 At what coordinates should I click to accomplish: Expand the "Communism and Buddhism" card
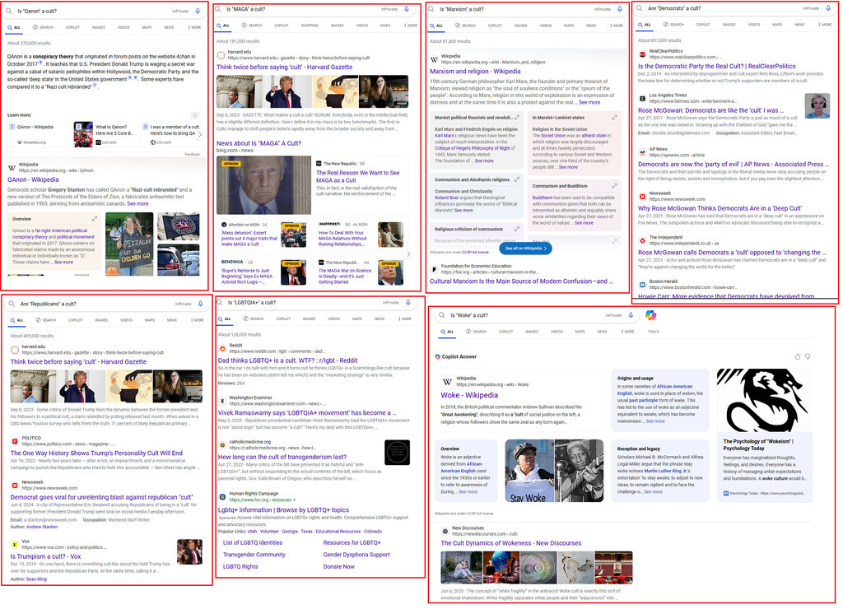coord(614,185)
